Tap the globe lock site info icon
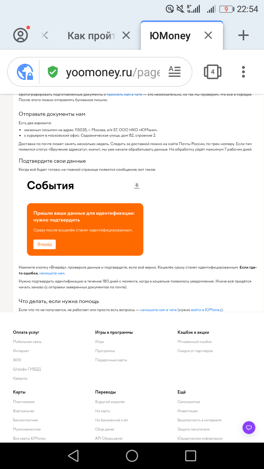Viewport: 264px width, 469px height. [x=25, y=72]
